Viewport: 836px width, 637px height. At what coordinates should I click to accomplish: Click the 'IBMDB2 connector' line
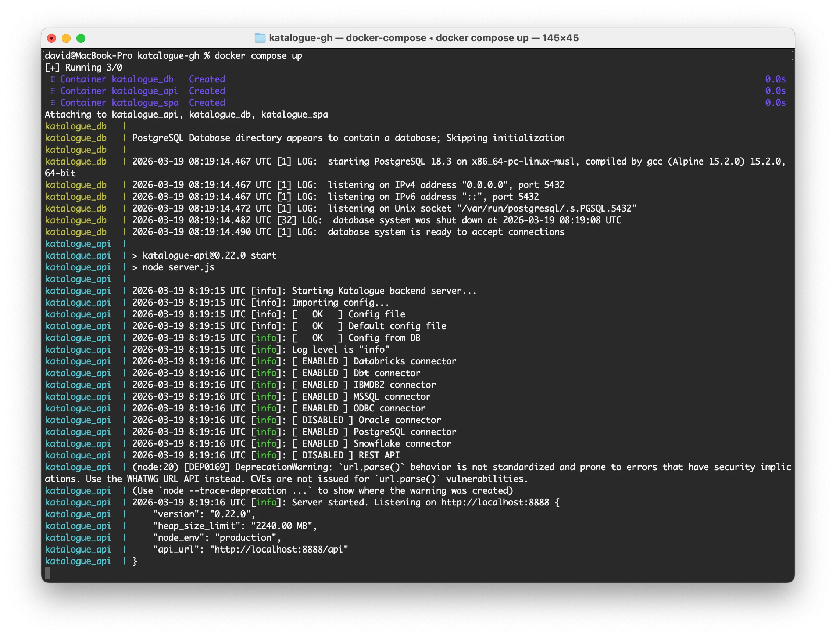point(240,385)
